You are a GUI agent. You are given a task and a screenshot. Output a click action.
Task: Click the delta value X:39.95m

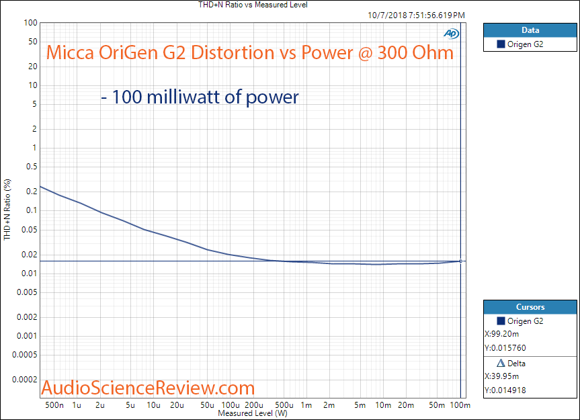502,376
